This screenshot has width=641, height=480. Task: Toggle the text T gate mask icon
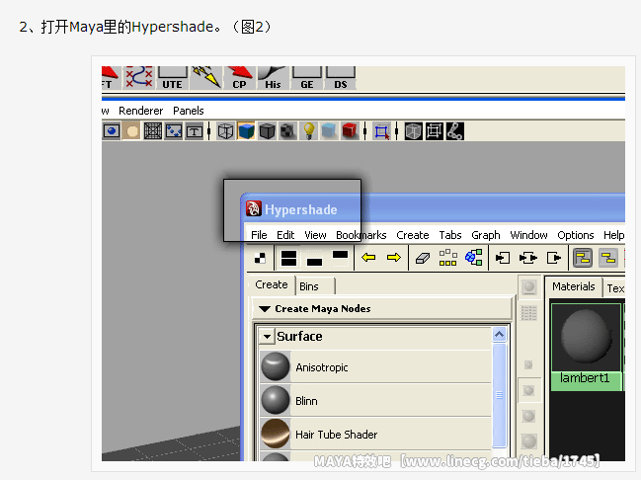click(195, 131)
